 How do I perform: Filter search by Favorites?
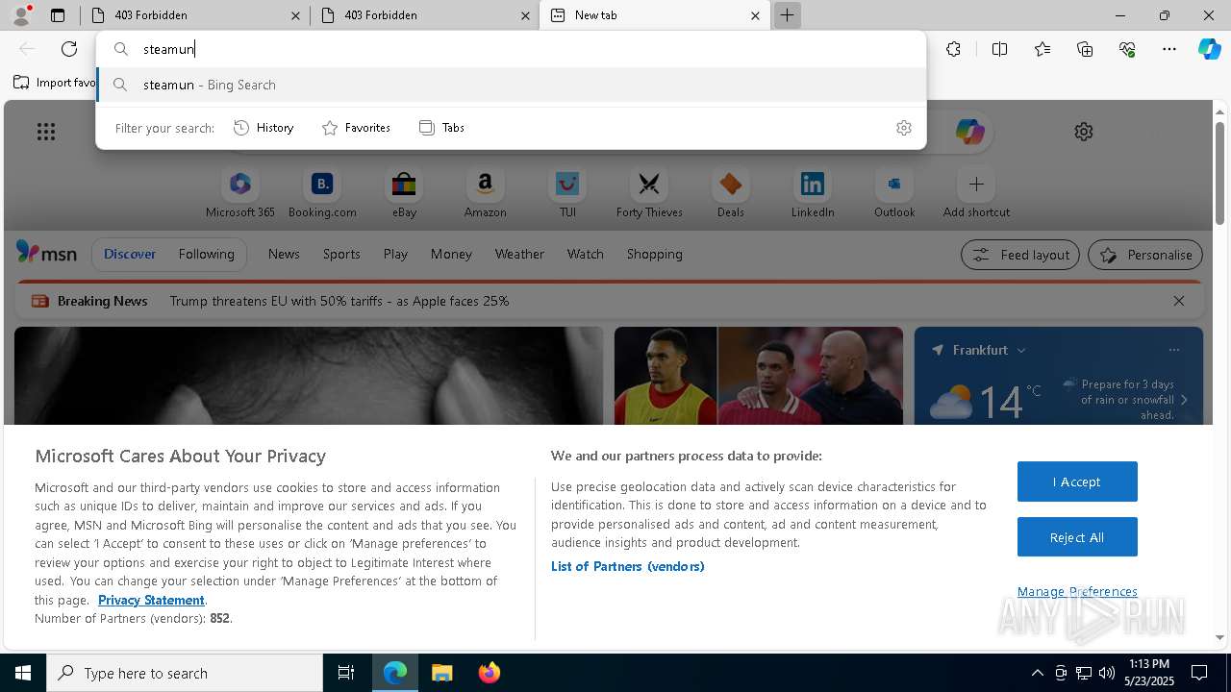[x=356, y=128]
